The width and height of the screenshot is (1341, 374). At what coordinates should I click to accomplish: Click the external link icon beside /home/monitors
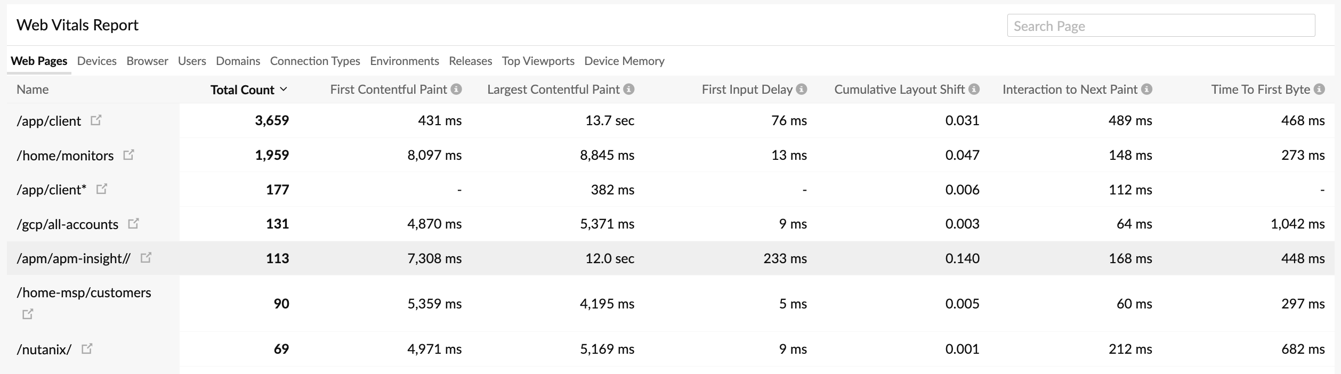pos(130,155)
